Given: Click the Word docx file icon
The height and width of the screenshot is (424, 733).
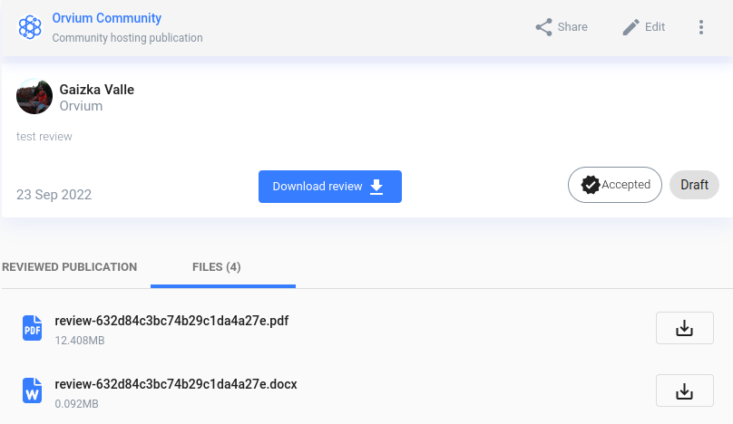Looking at the screenshot, I should [x=33, y=390].
